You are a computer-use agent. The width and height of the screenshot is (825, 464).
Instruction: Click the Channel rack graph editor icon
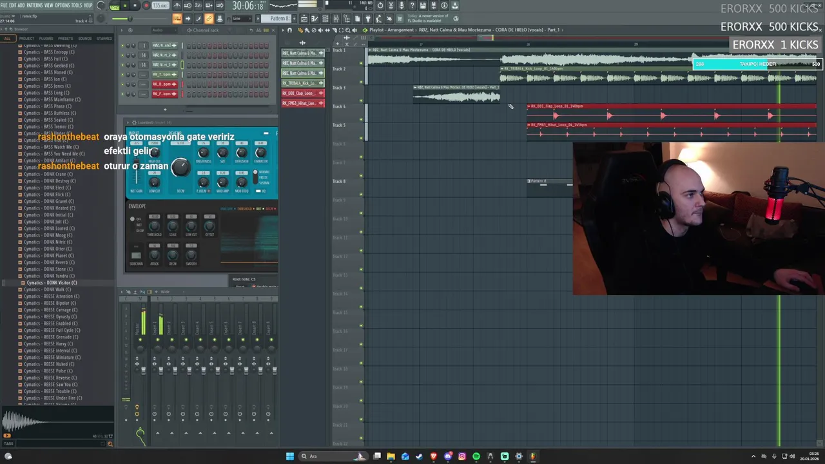point(258,30)
